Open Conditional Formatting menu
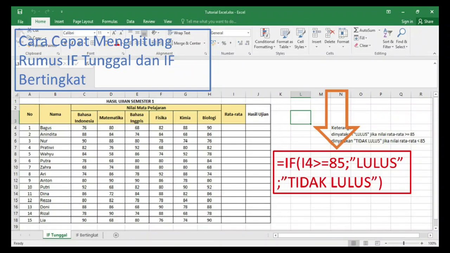The width and height of the screenshot is (450, 253). [265, 39]
